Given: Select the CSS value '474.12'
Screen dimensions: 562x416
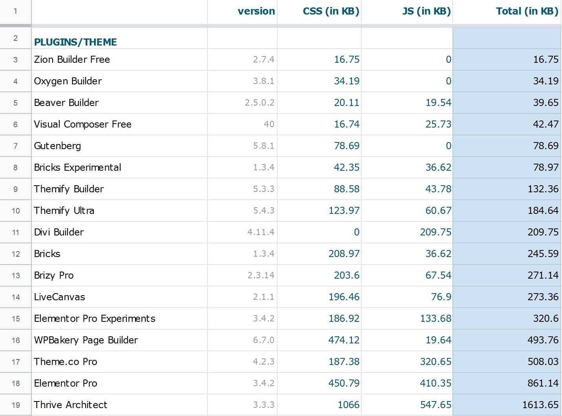Looking at the screenshot, I should click(319, 340).
